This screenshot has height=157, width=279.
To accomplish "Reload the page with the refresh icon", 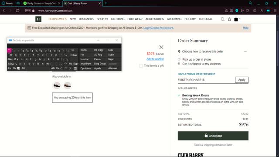I will tap(17, 10).
